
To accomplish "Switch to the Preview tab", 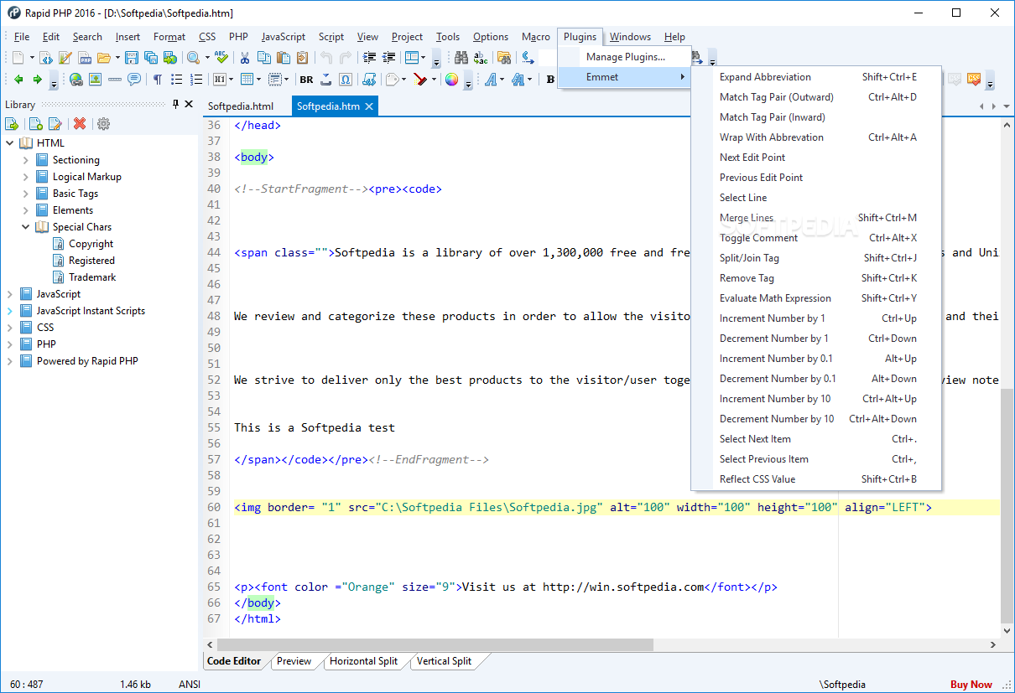I will coord(294,661).
